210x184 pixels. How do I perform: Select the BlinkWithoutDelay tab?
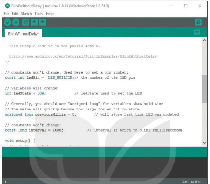23,34
